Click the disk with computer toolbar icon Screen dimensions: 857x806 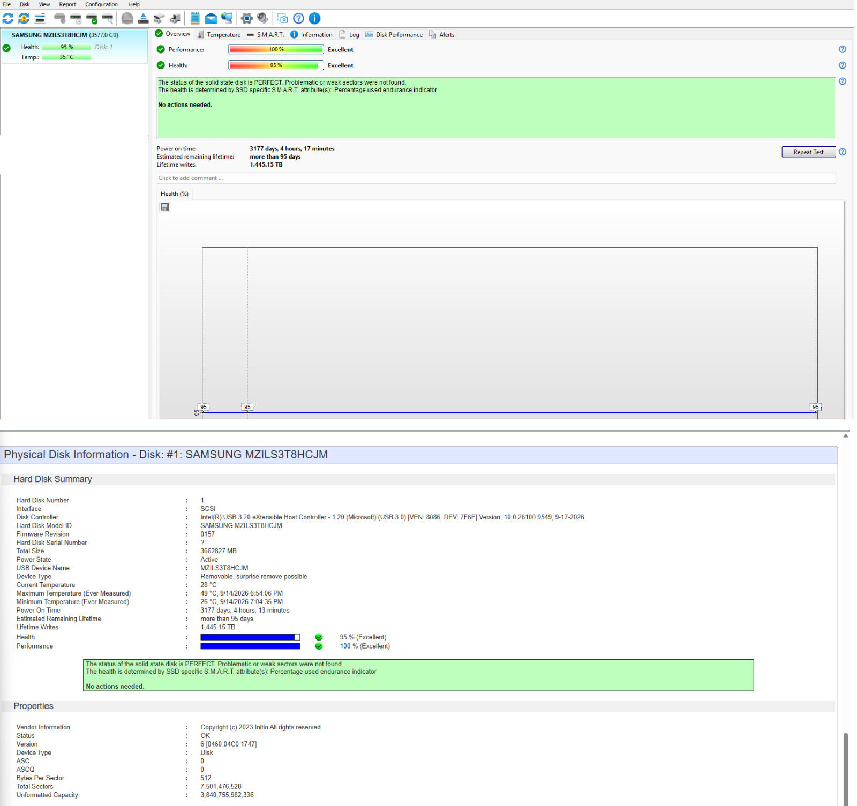[175, 19]
